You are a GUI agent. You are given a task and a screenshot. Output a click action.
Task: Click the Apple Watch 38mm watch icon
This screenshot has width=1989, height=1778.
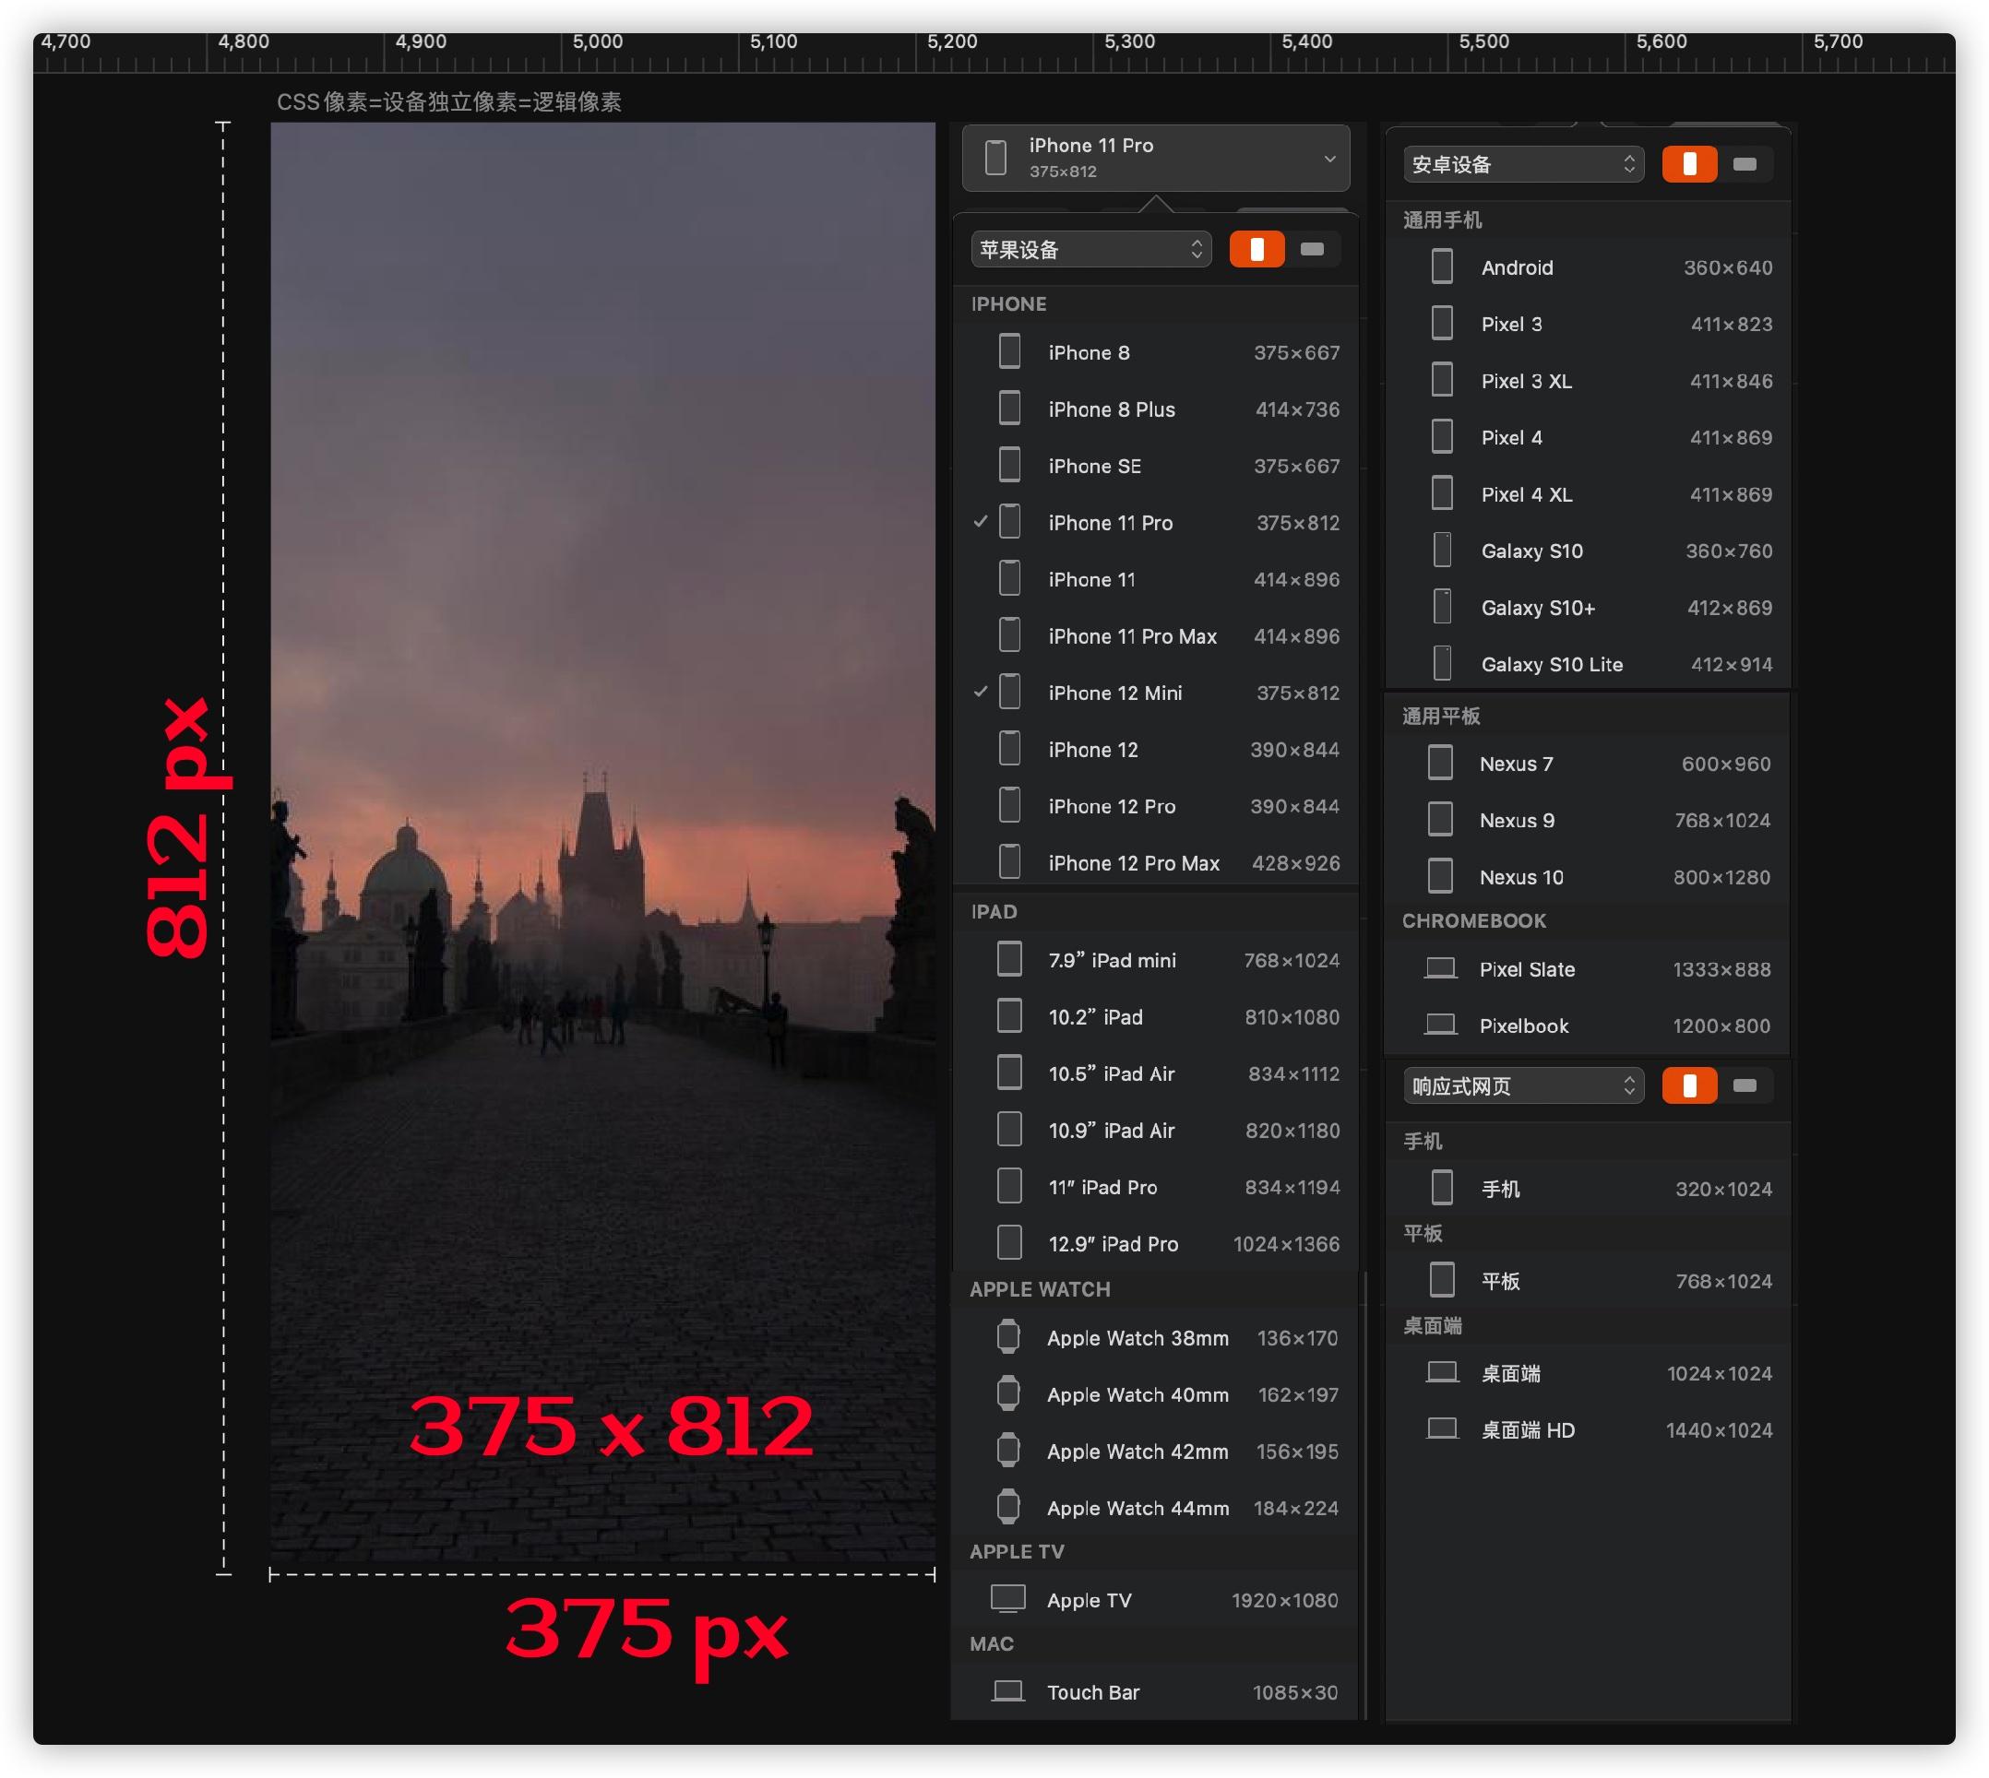(1007, 1336)
